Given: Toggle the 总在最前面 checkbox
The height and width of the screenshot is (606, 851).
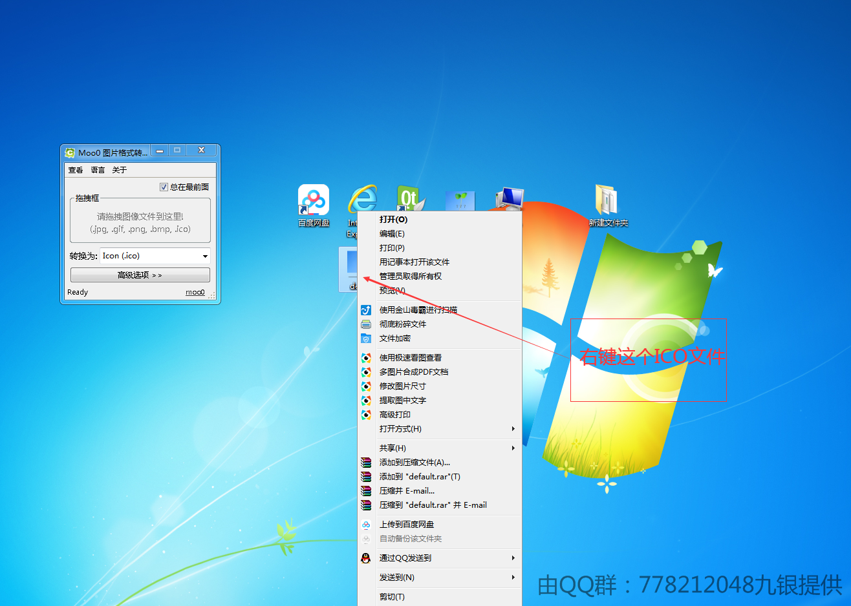Looking at the screenshot, I should [164, 187].
